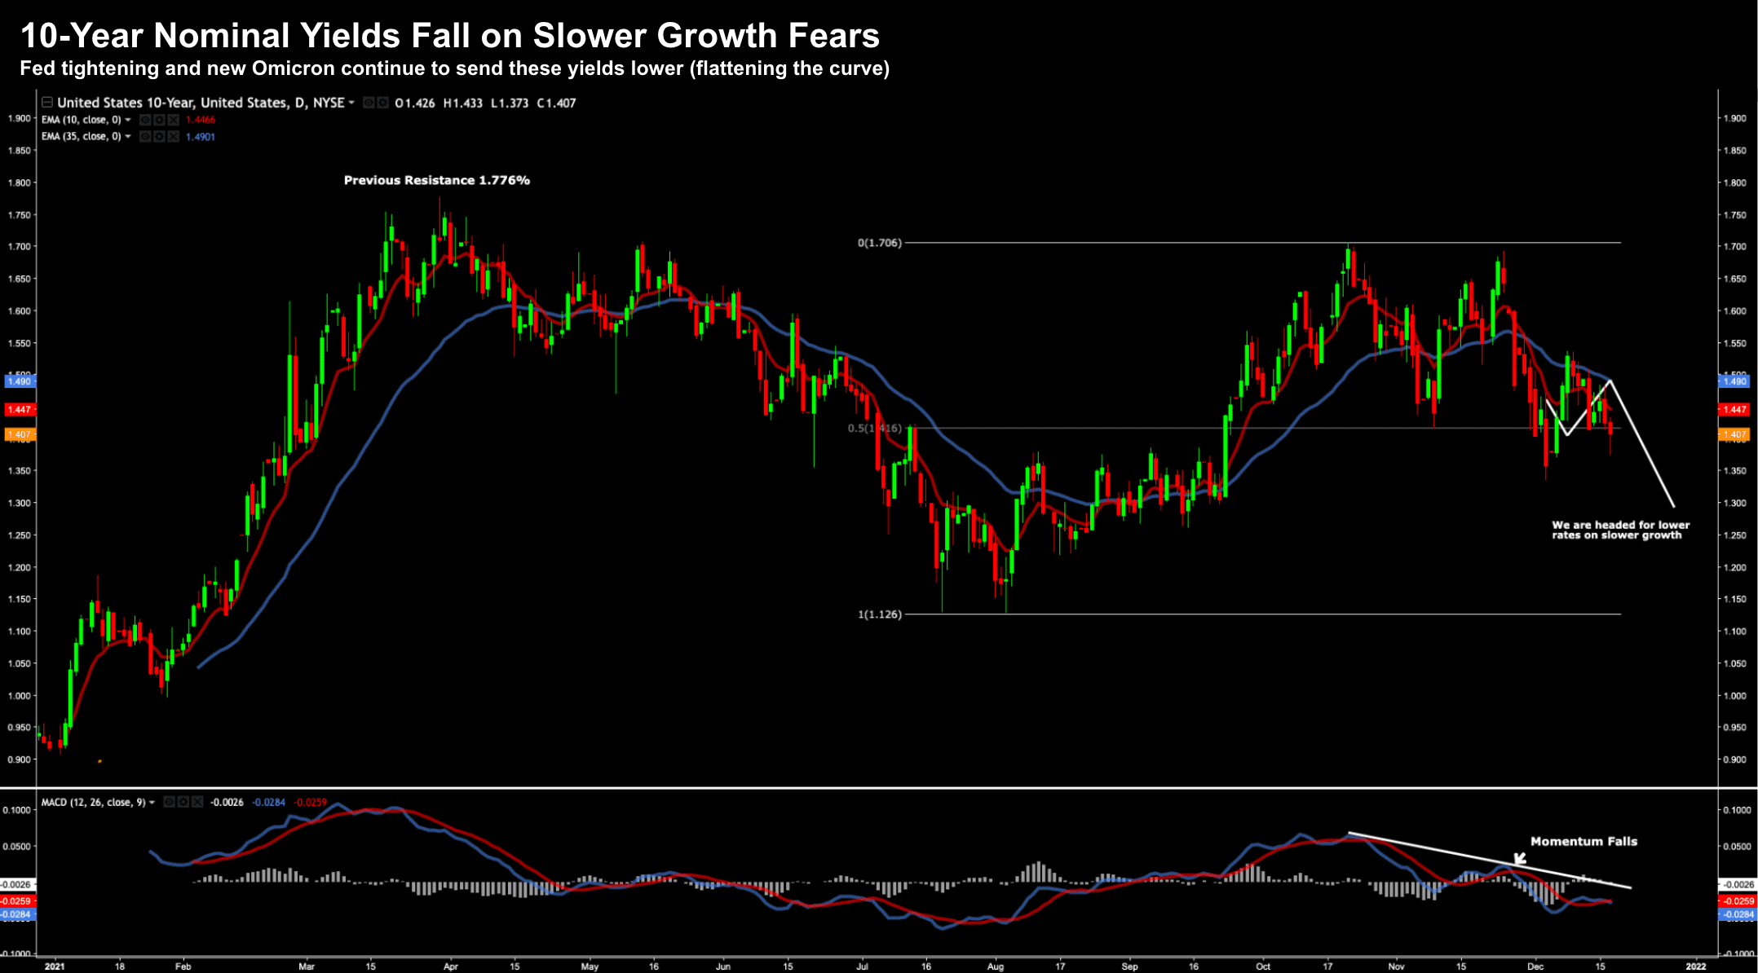Hide the EMA 10 indicator via eye icon
The height and width of the screenshot is (973, 1758).
[x=145, y=120]
